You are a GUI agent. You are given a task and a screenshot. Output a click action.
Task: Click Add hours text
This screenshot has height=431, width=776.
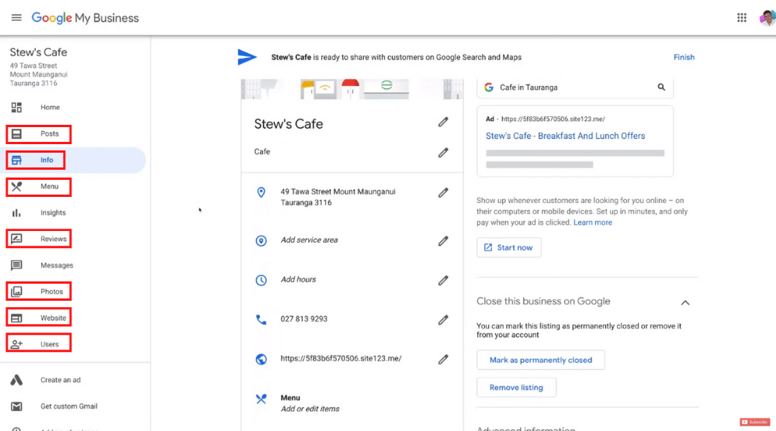(299, 280)
